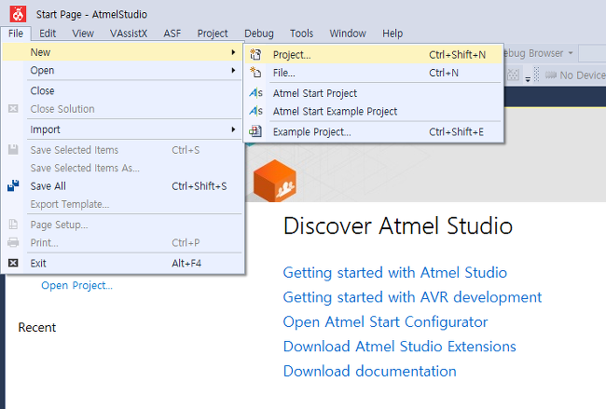Viewport: 606px width, 409px height.
Task: Select Close in the File menu
Action: pos(123,90)
